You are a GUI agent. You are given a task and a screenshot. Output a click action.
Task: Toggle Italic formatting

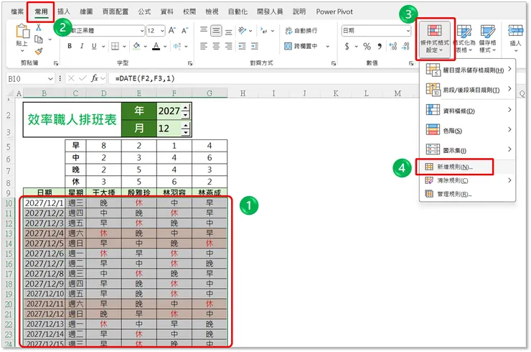point(82,46)
